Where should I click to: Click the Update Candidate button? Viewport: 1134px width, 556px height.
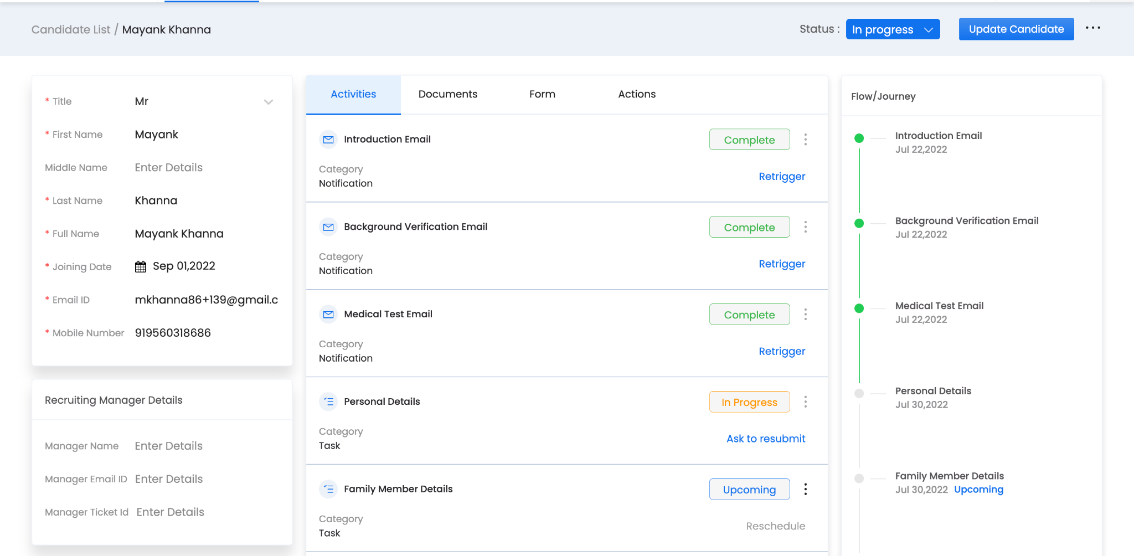(1016, 29)
